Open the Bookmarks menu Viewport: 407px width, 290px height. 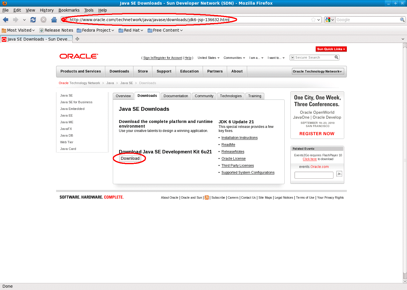click(69, 10)
